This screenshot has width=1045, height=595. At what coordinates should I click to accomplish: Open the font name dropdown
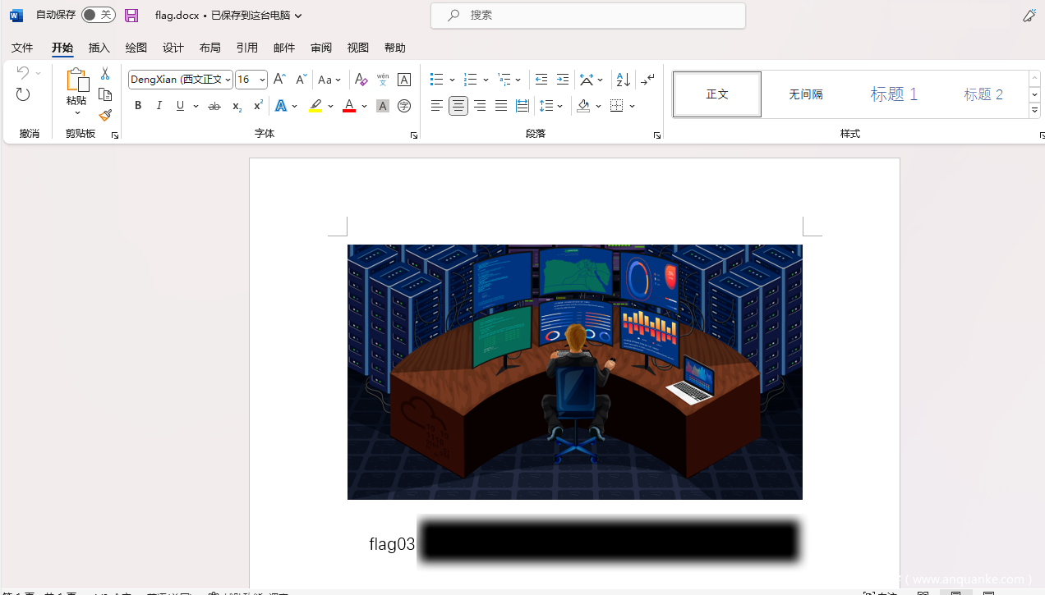[228, 80]
